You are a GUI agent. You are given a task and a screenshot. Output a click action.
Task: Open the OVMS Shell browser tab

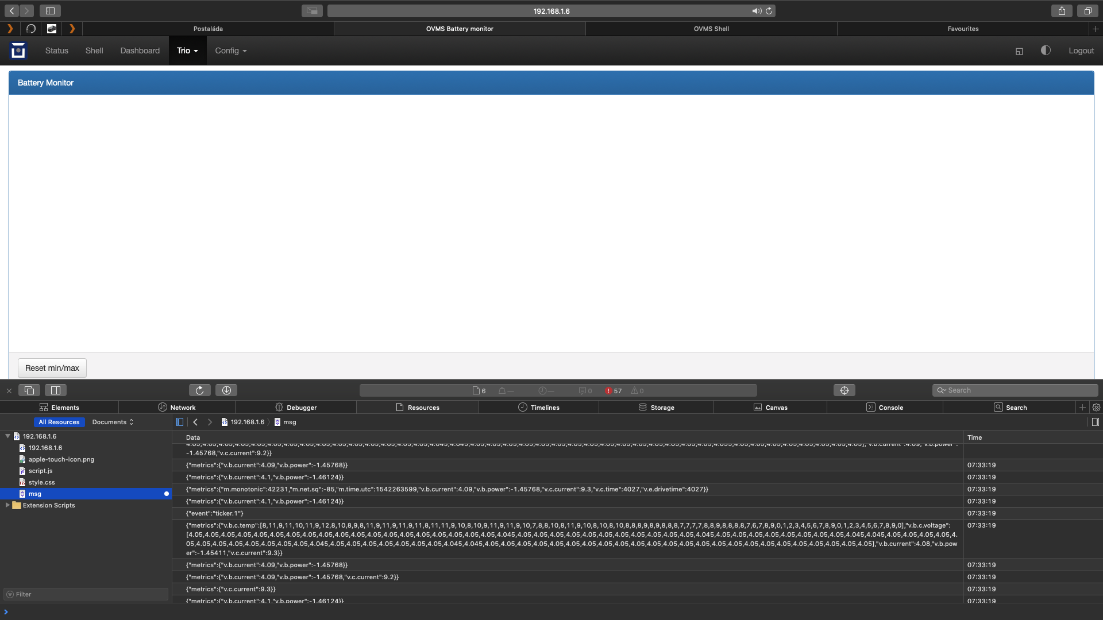pyautogui.click(x=711, y=29)
